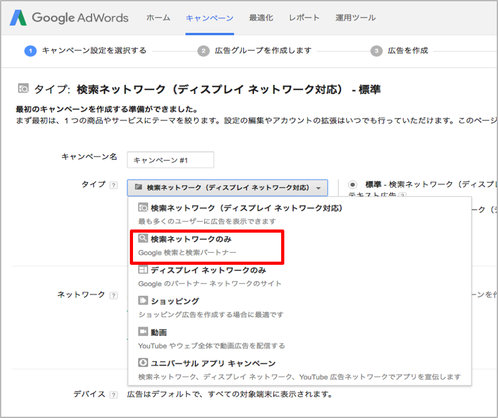Viewport: 498px width, 418px height.
Task: Open help icon next to タイプ label
Action: [113, 185]
